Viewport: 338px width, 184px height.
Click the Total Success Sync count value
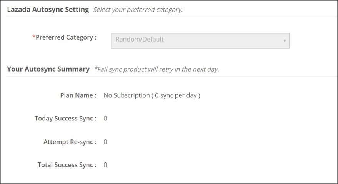[105, 165]
